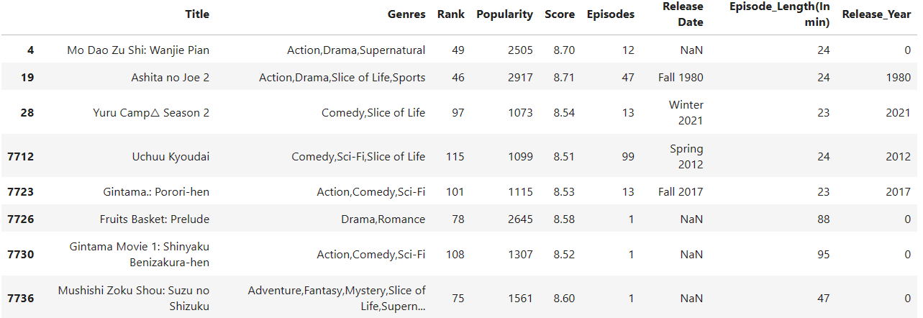Click the Episode_Length(In min) header

click(779, 14)
